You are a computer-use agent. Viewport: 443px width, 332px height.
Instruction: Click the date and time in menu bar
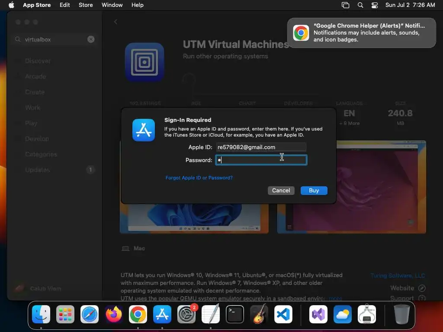pyautogui.click(x=410, y=5)
